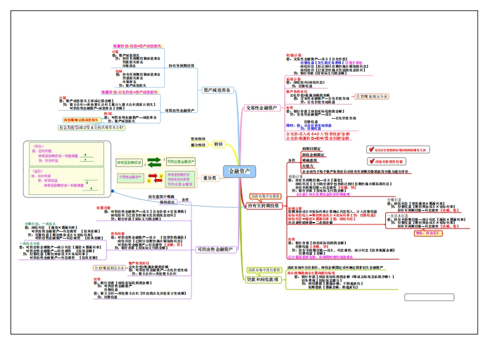Click the red checkmark in the upper callout box
Screen dimensions: 488x345
click(371, 149)
